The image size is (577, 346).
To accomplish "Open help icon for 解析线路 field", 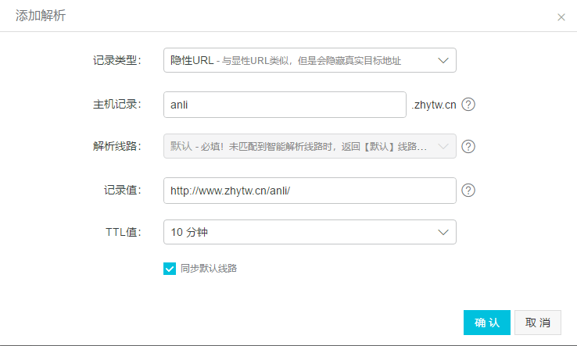I will (x=468, y=146).
